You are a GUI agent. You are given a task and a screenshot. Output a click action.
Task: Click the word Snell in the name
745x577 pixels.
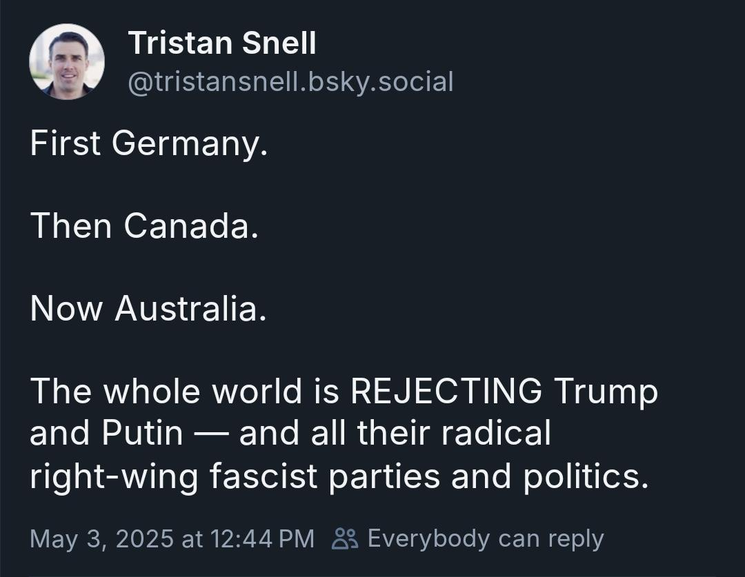pos(279,43)
